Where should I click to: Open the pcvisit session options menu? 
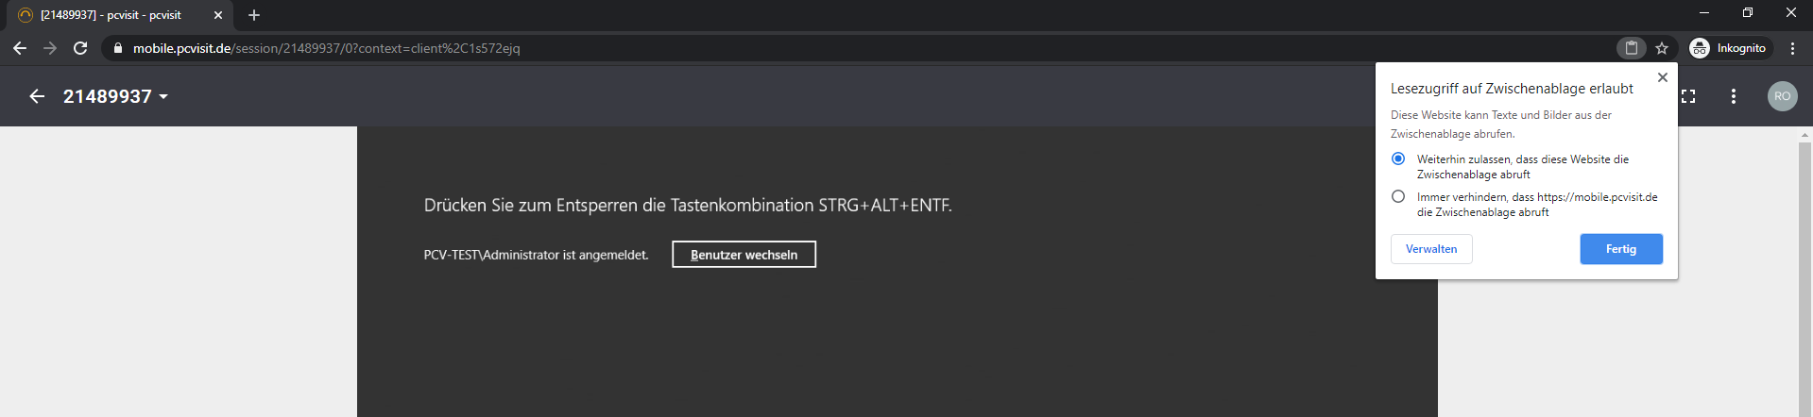1733,96
